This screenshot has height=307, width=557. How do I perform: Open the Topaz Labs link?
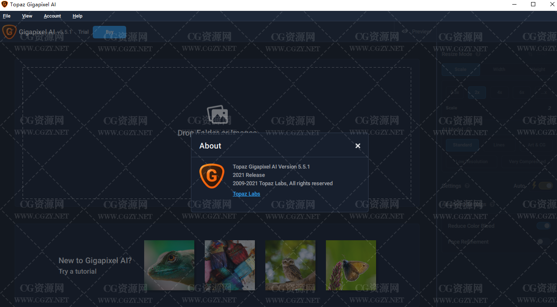pyautogui.click(x=246, y=194)
